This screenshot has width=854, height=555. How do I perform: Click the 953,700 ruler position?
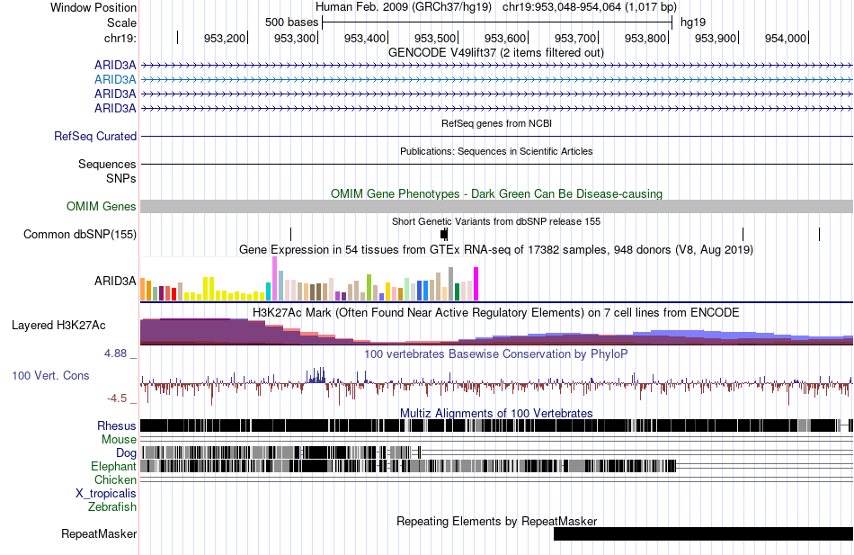click(575, 38)
